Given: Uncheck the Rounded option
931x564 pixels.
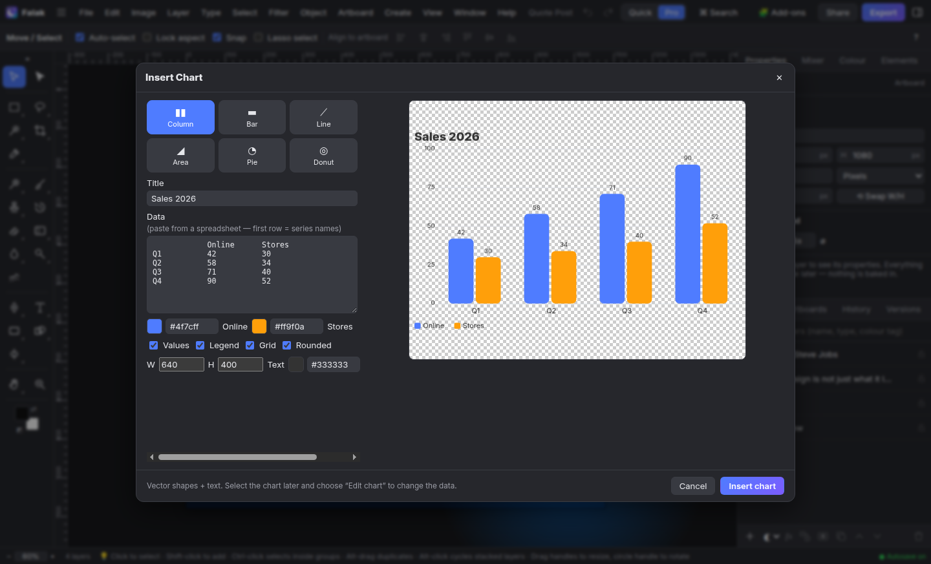Looking at the screenshot, I should [x=286, y=345].
